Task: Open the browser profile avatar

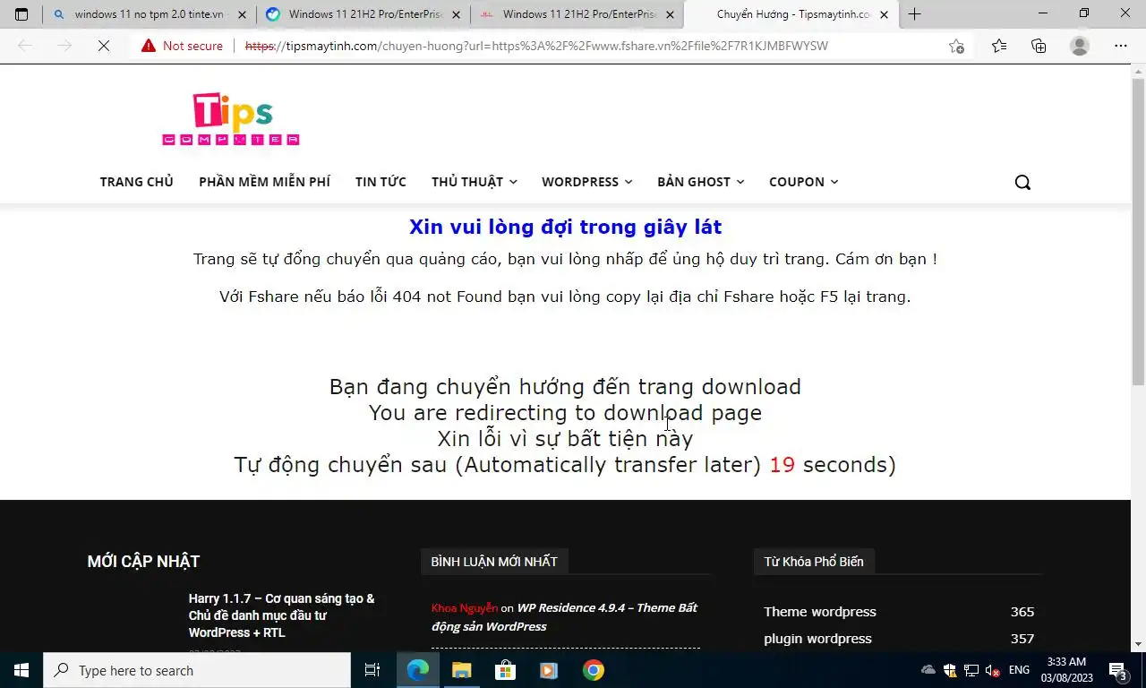Action: click(1080, 46)
